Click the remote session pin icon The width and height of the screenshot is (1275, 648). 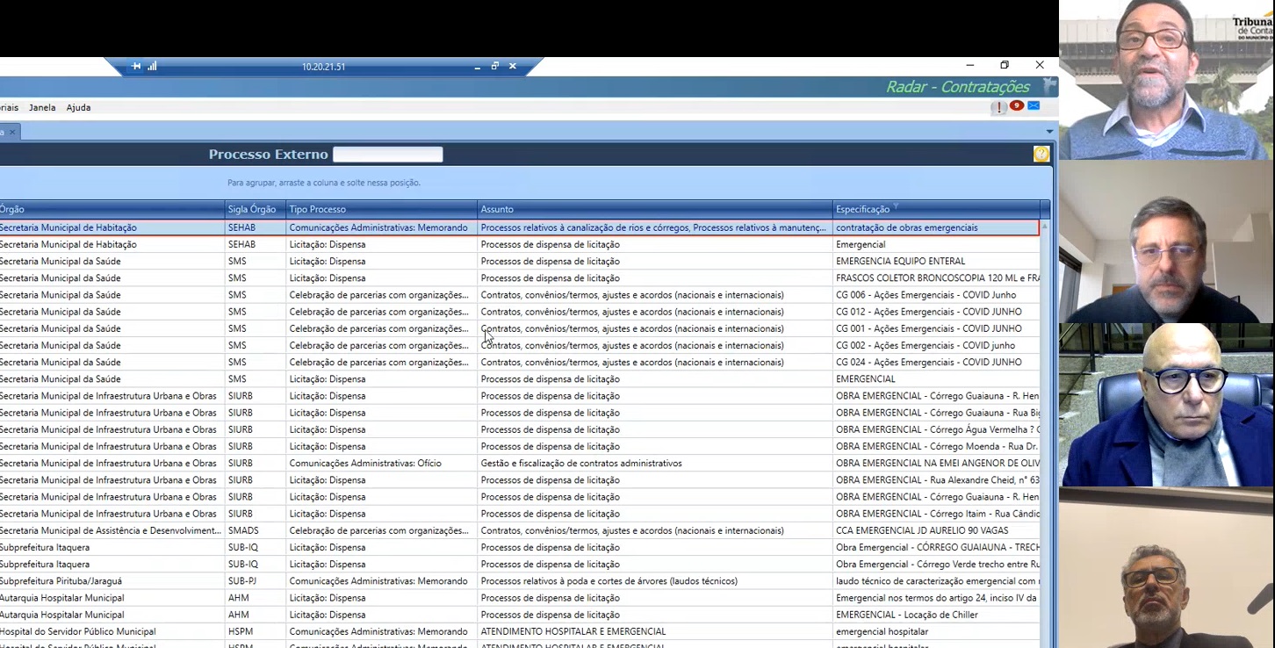pos(136,67)
